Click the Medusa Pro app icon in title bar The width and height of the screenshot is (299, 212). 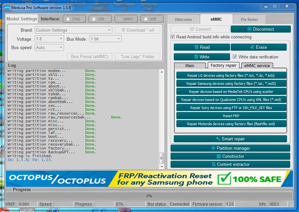pos(7,8)
